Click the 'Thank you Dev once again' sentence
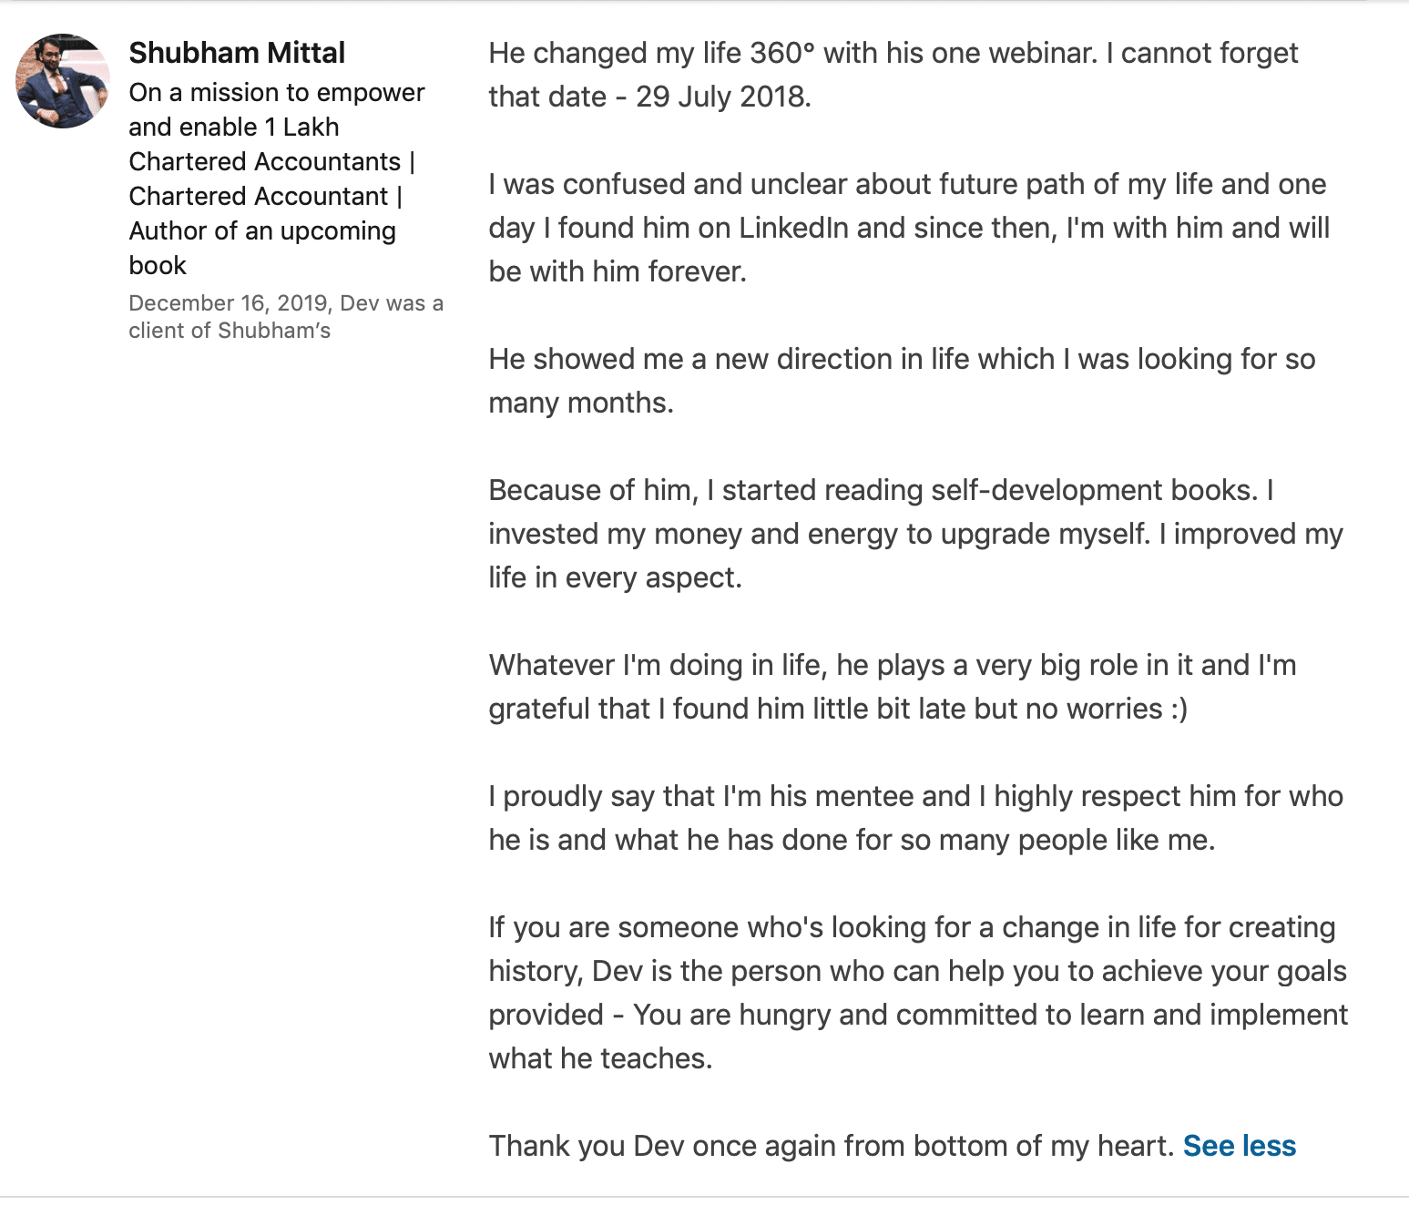The height and width of the screenshot is (1205, 1409). click(x=832, y=1146)
